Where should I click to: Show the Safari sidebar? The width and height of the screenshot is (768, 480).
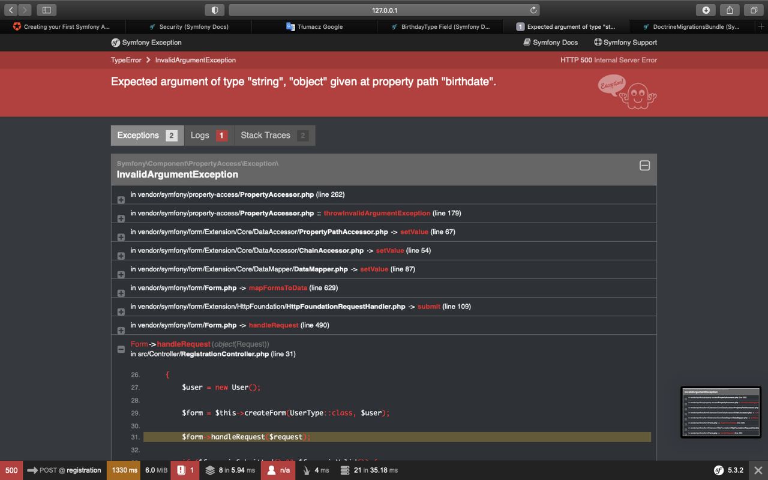tap(46, 10)
